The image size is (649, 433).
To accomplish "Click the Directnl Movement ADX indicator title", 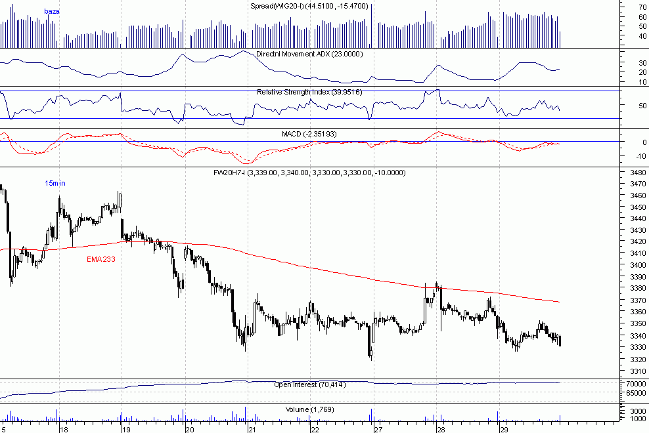I will (x=309, y=54).
